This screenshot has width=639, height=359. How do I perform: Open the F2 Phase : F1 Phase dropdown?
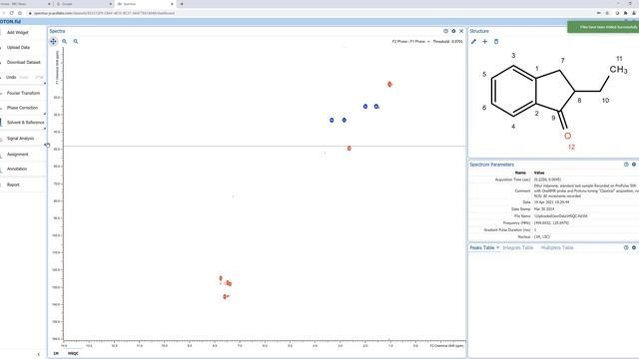click(410, 42)
